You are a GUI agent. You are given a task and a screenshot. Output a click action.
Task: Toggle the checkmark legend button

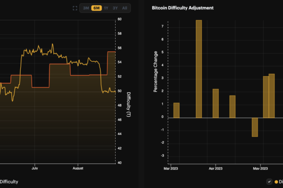[x=269, y=181]
